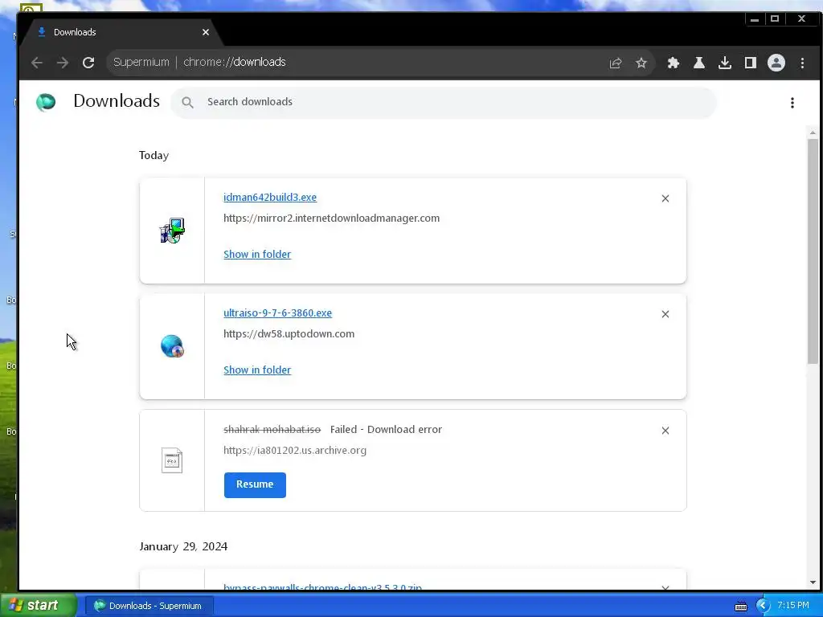Click the Failed - Download error status
Viewport: 823px width, 617px height.
[x=386, y=430]
